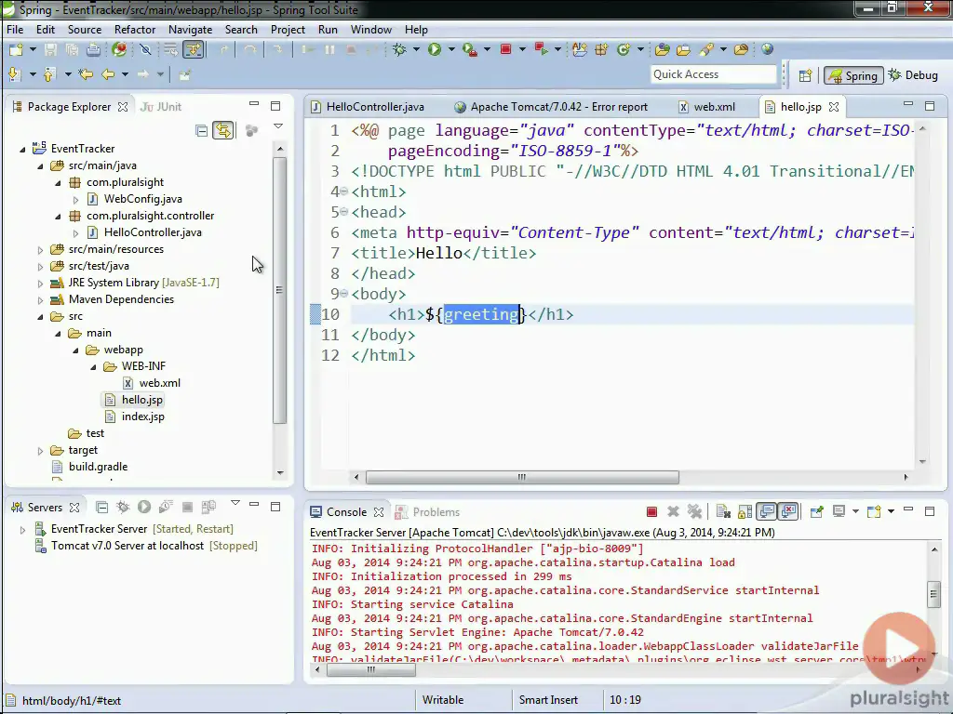Image resolution: width=953 pixels, height=714 pixels.
Task: Click the Skip All Breakpoints icon
Action: [145, 50]
